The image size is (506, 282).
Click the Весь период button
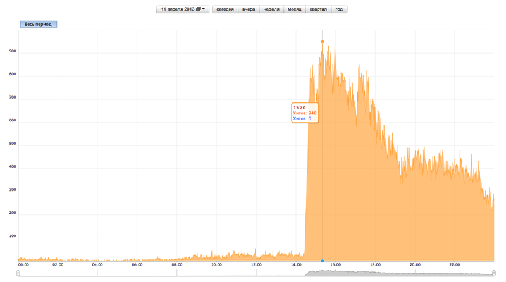click(x=39, y=24)
